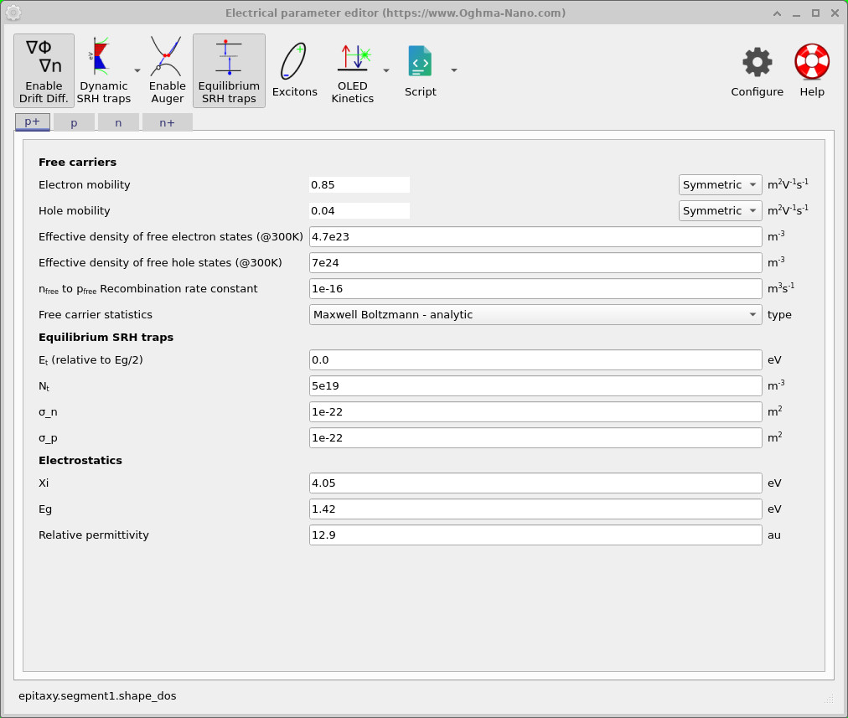
Task: Click 'Relative permittivity' label
Action: point(94,535)
